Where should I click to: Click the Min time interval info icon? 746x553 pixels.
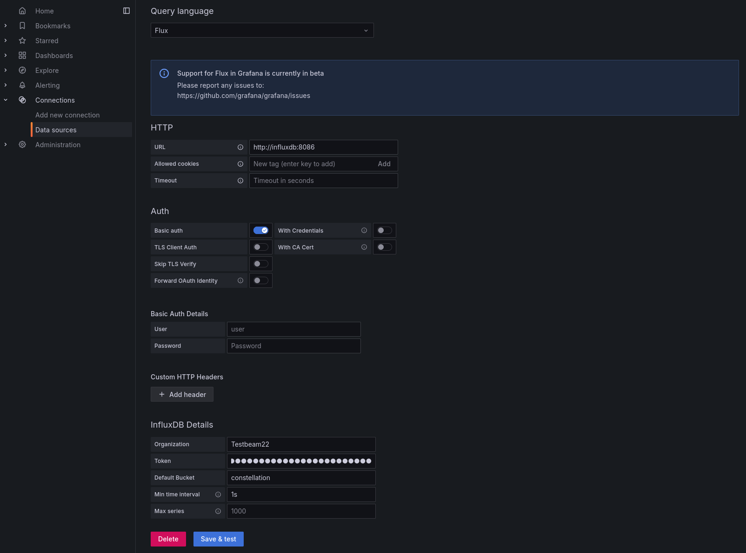(x=218, y=494)
